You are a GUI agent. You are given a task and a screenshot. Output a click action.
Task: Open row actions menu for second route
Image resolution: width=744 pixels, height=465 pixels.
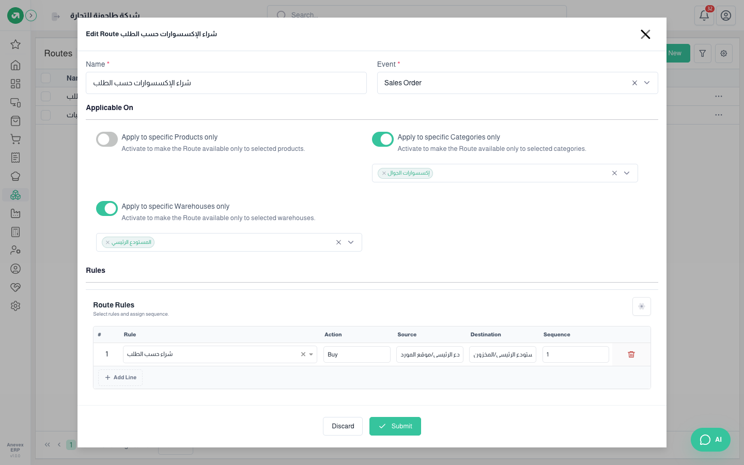point(719,115)
